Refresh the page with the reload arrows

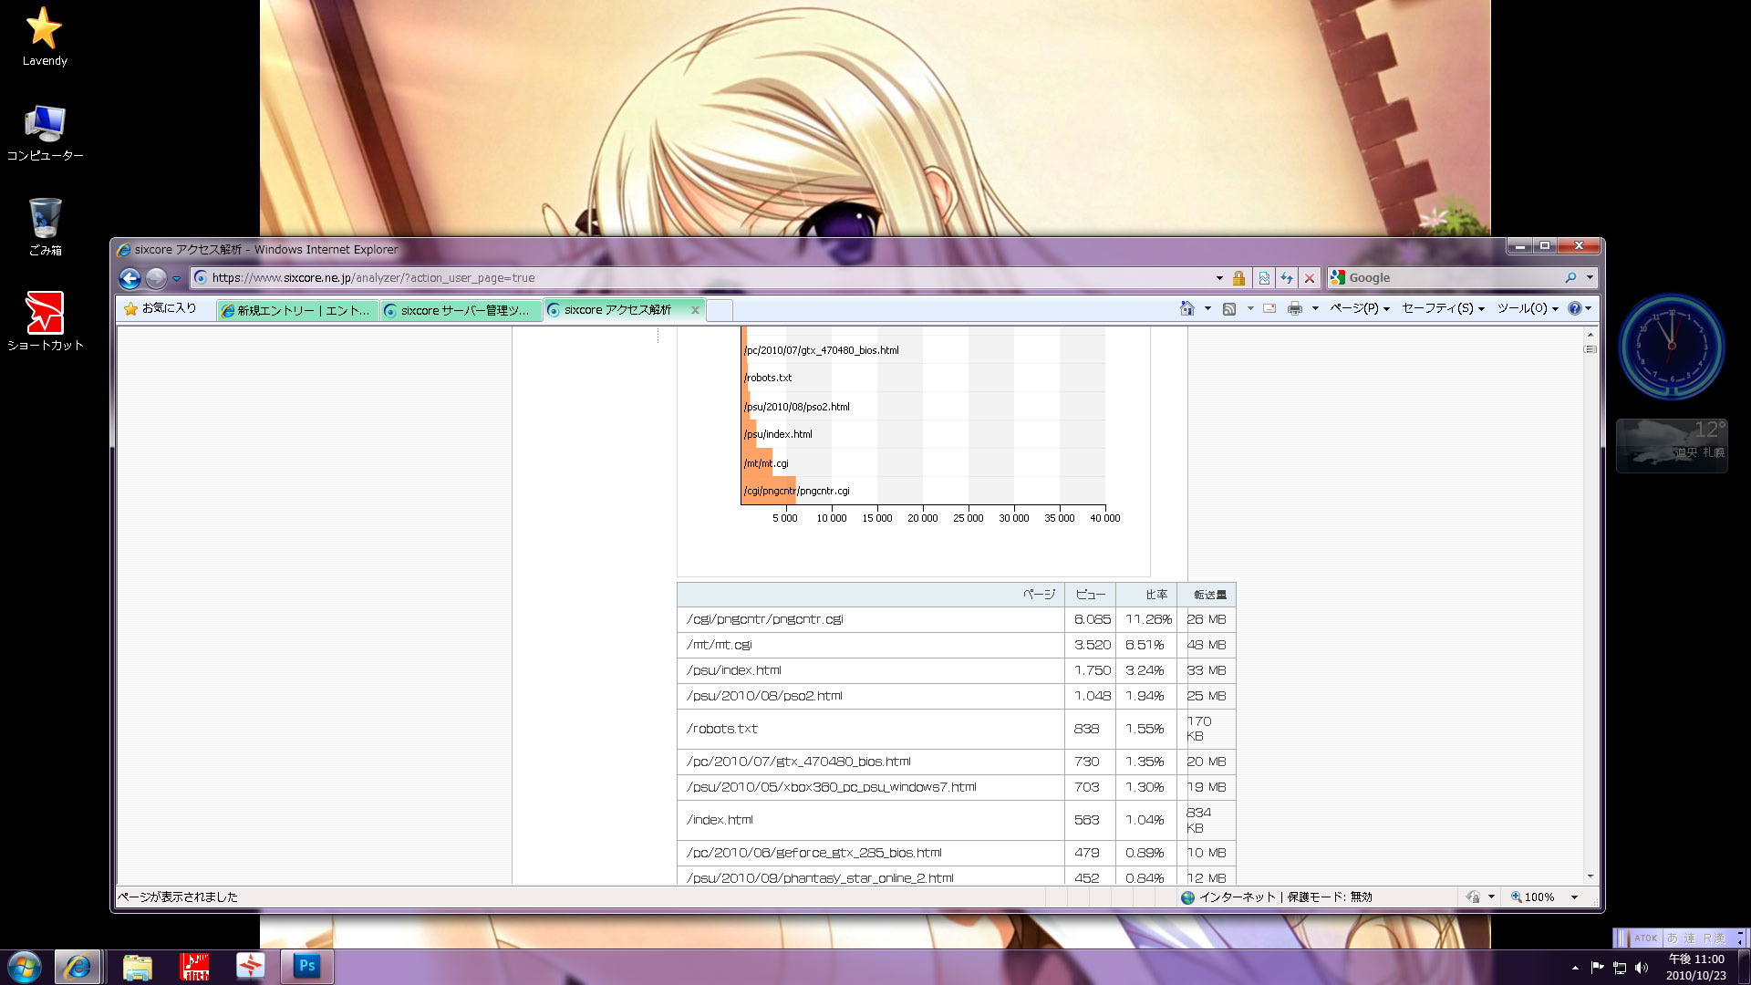[x=1287, y=278]
